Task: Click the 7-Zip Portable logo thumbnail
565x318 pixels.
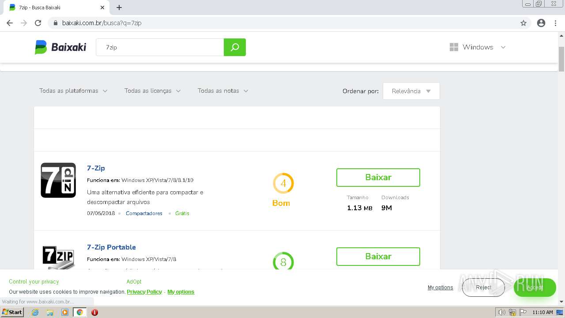Action: click(58, 257)
